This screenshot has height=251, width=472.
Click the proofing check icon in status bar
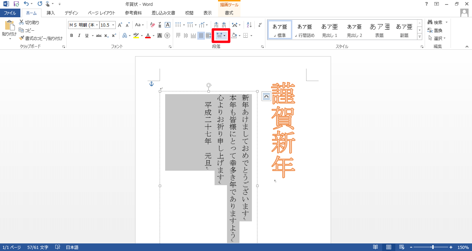(58, 247)
